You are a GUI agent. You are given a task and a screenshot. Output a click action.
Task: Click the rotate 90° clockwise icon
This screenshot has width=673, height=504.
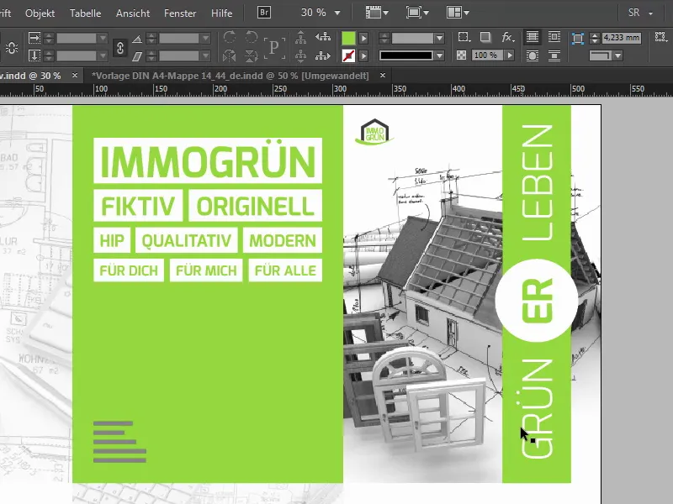click(x=230, y=37)
